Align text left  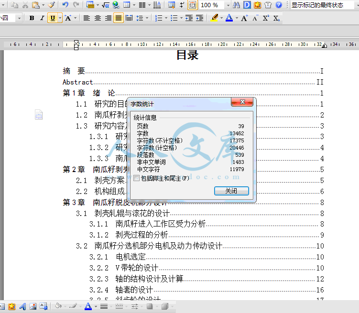point(87,18)
